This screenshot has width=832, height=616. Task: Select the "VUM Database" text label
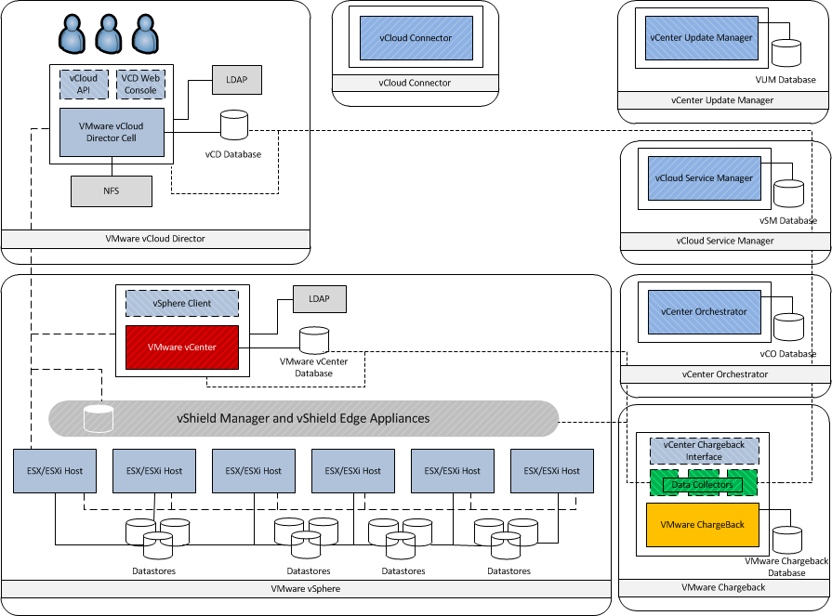(x=786, y=80)
